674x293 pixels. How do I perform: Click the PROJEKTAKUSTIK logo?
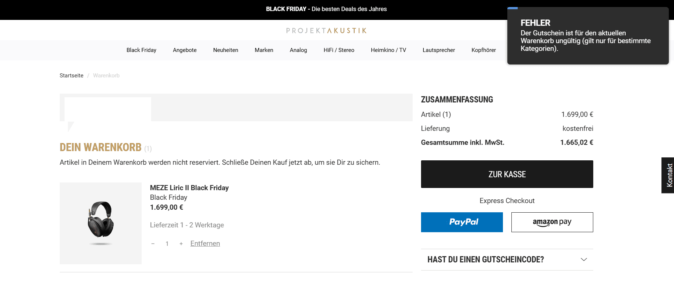coord(326,31)
